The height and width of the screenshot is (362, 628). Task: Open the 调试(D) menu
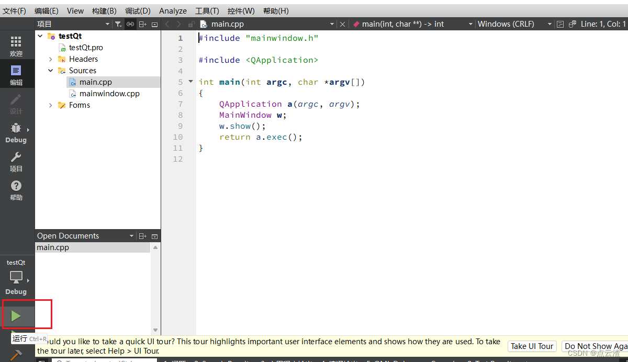click(138, 10)
